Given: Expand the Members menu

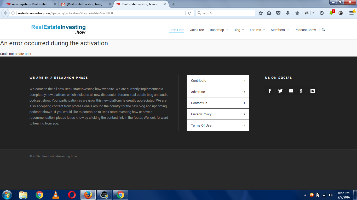Looking at the screenshot, I should click(280, 30).
